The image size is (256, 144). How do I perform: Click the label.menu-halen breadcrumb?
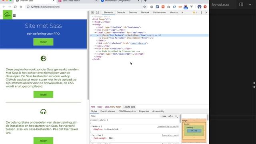click(x=113, y=107)
